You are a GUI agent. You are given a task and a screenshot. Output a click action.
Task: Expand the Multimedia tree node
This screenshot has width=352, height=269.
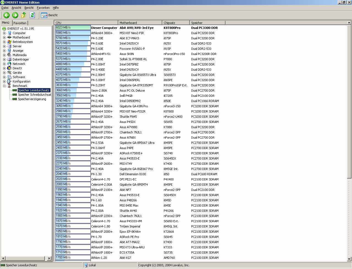[4, 55]
